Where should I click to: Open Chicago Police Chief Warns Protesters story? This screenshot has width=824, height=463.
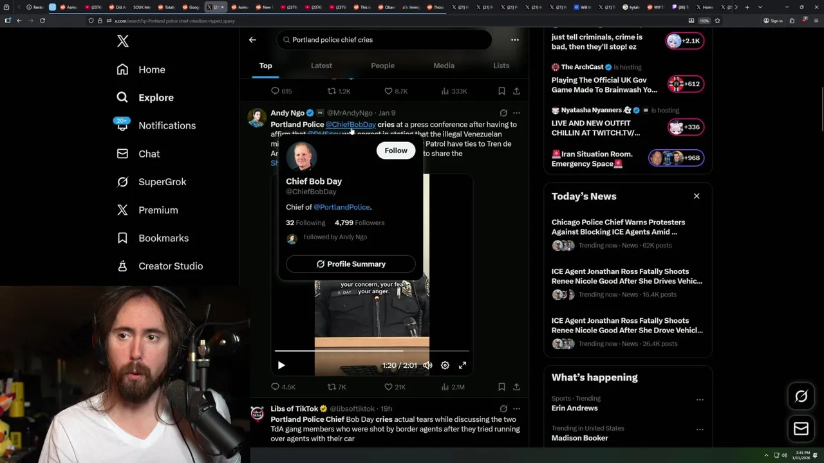tap(628, 234)
